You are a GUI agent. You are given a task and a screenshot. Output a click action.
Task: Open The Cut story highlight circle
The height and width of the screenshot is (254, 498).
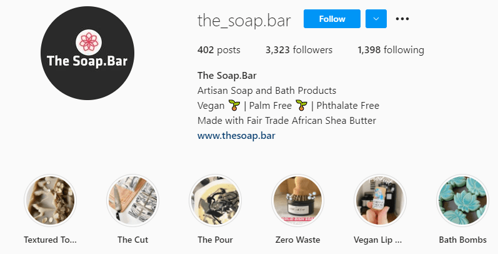pyautogui.click(x=132, y=201)
